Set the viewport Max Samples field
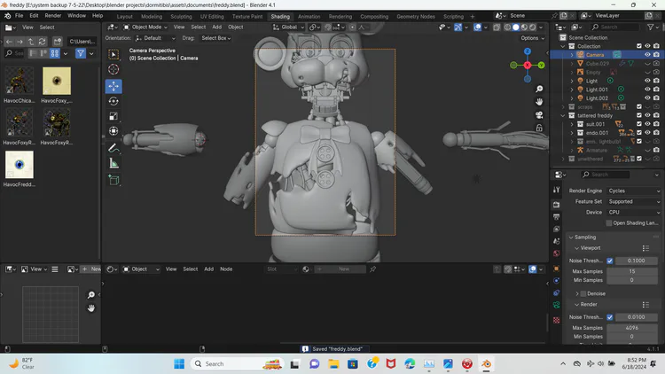 point(632,271)
